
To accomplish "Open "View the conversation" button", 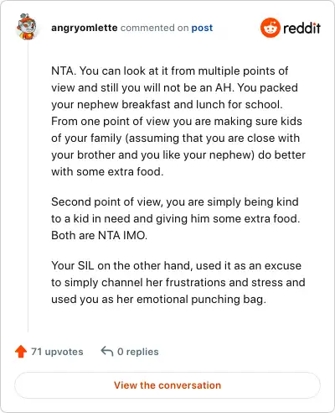I will point(167,385).
